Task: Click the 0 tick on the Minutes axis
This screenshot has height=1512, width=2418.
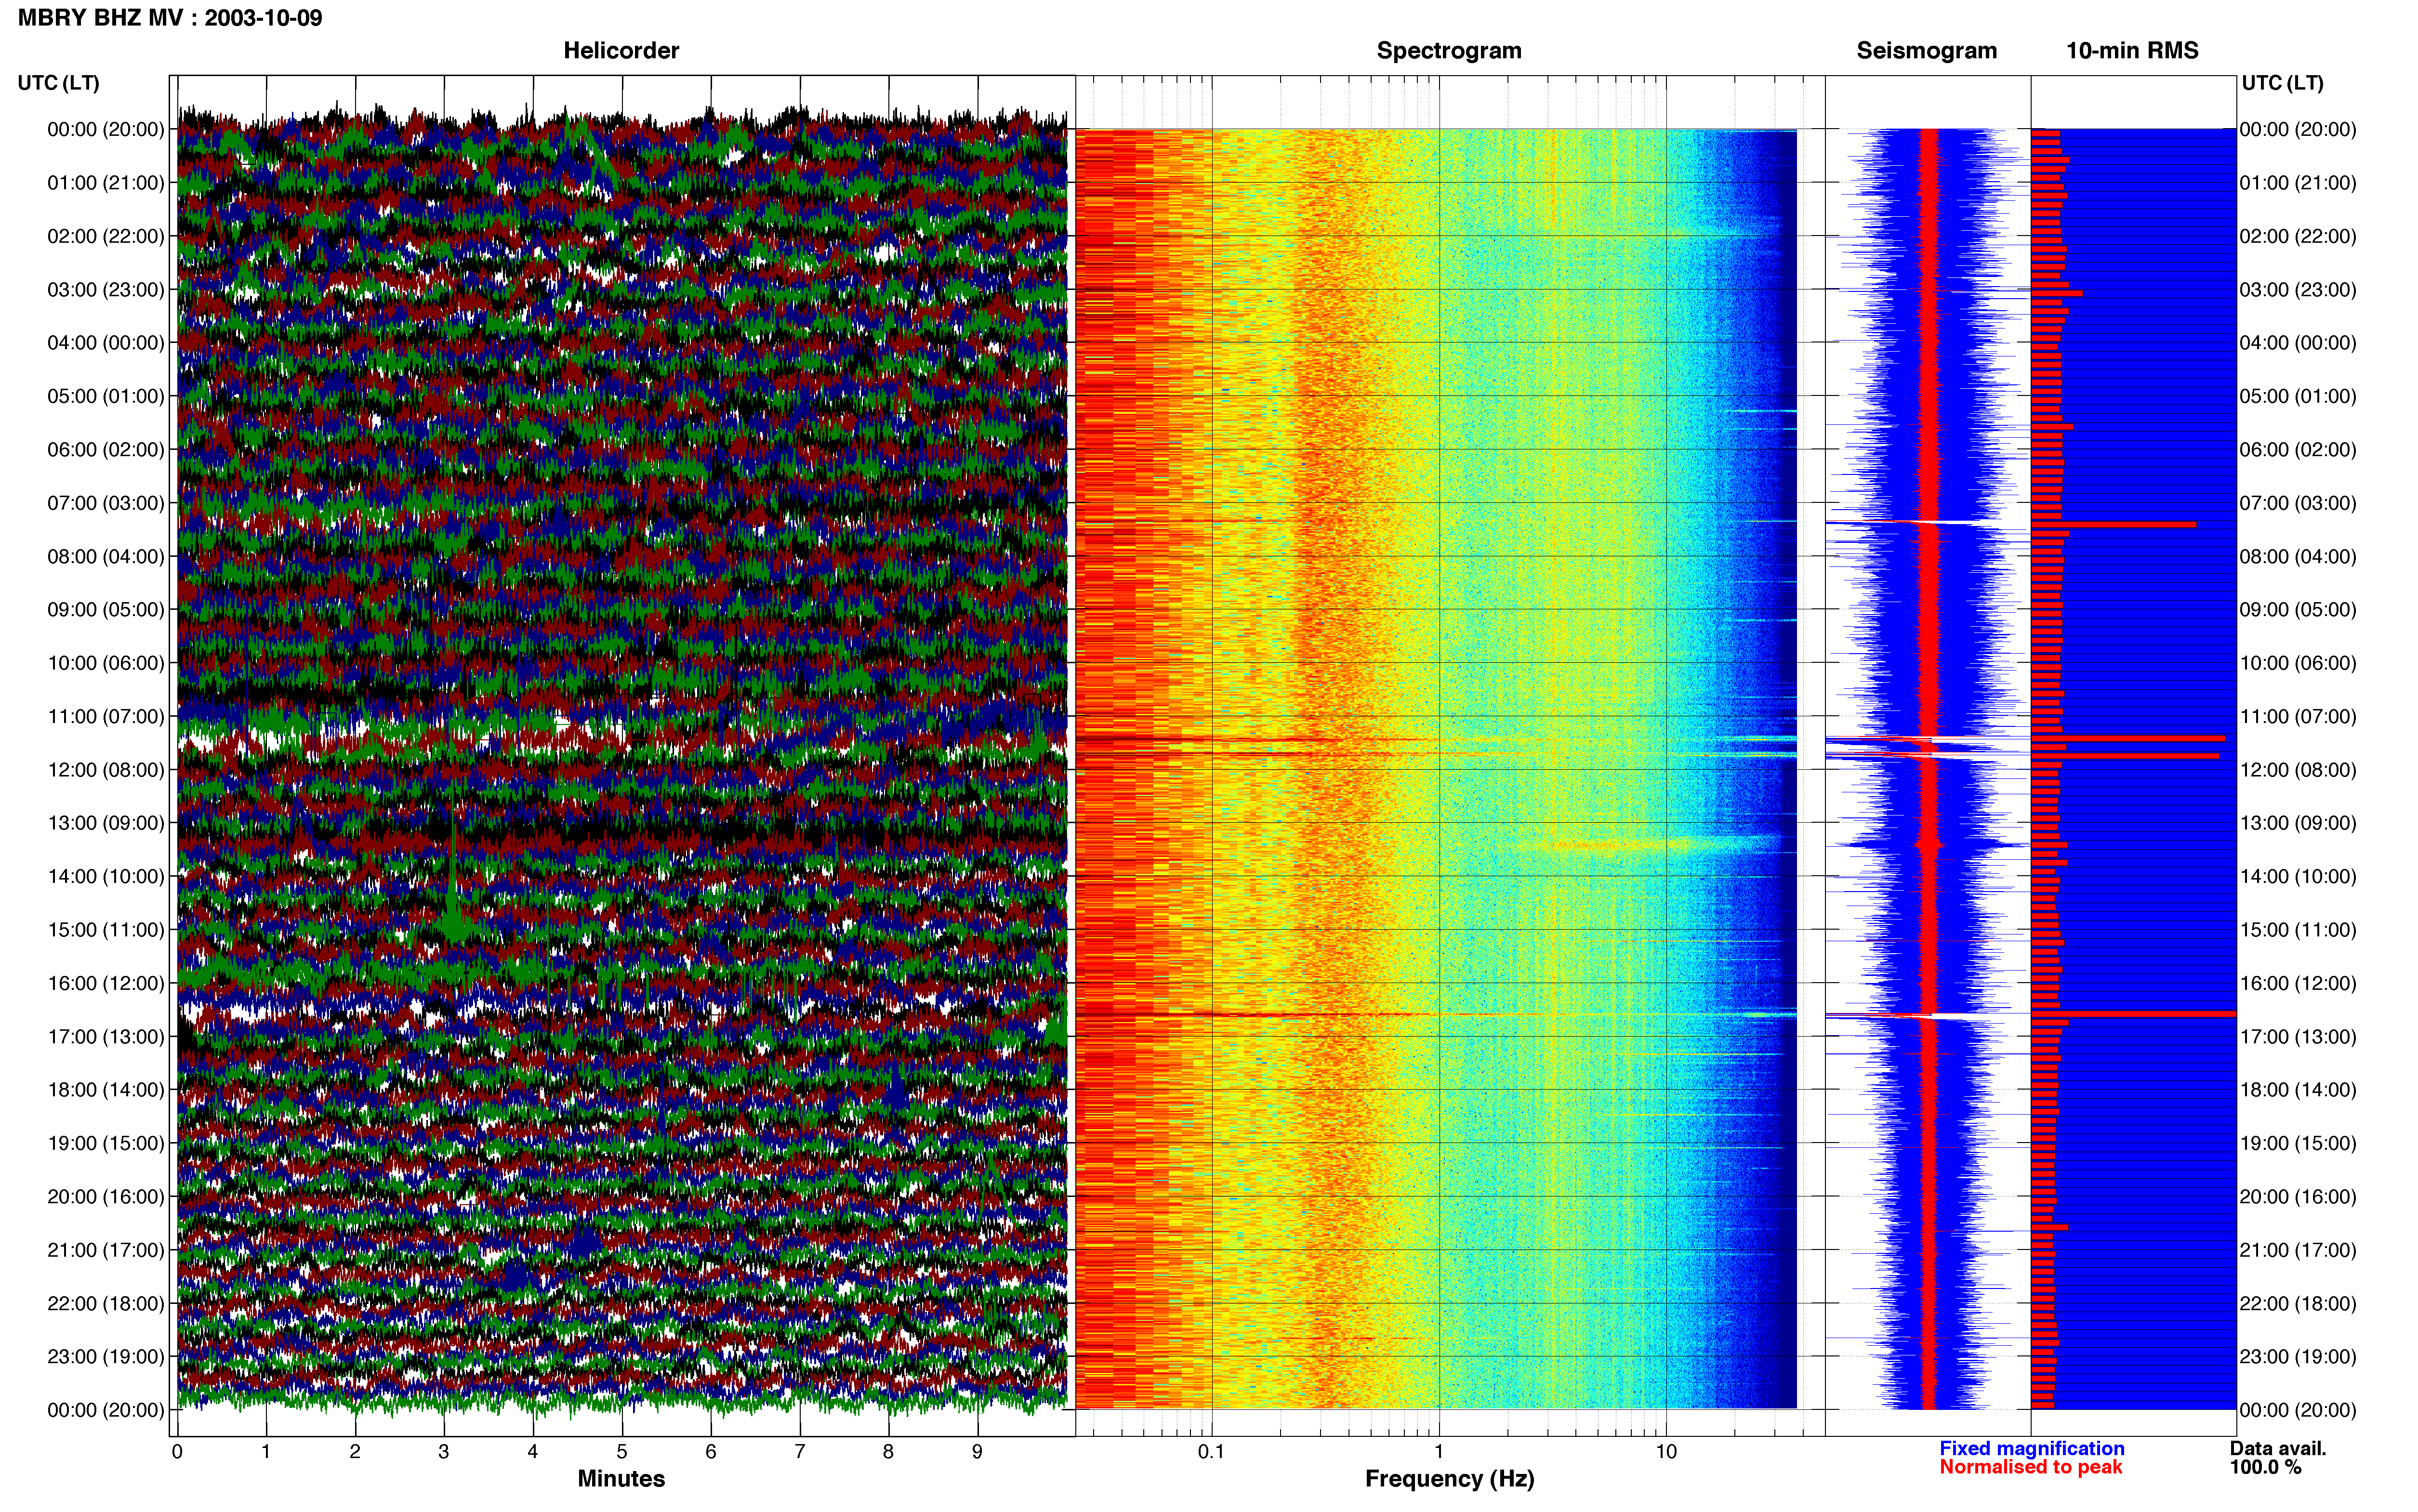Action: coord(177,1451)
